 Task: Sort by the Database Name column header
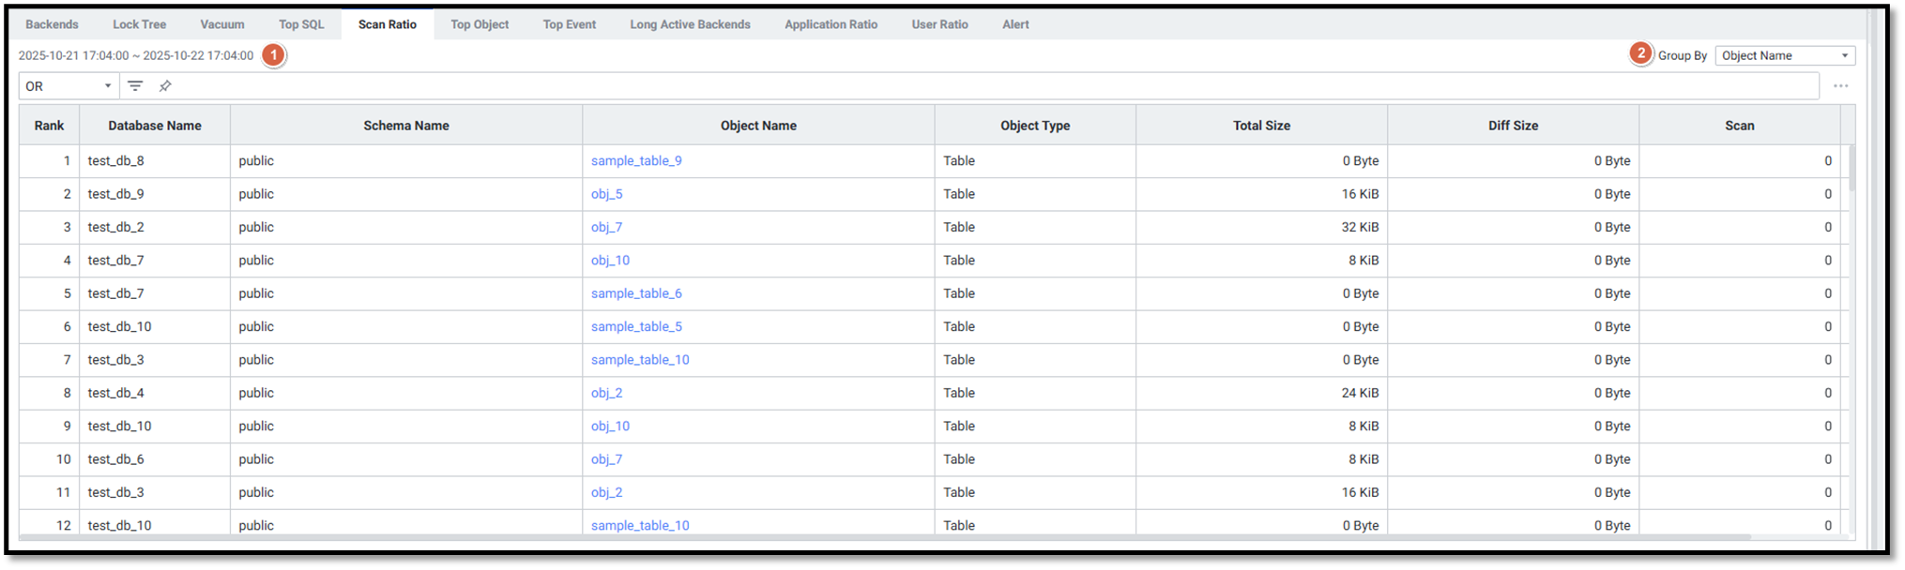(x=155, y=126)
